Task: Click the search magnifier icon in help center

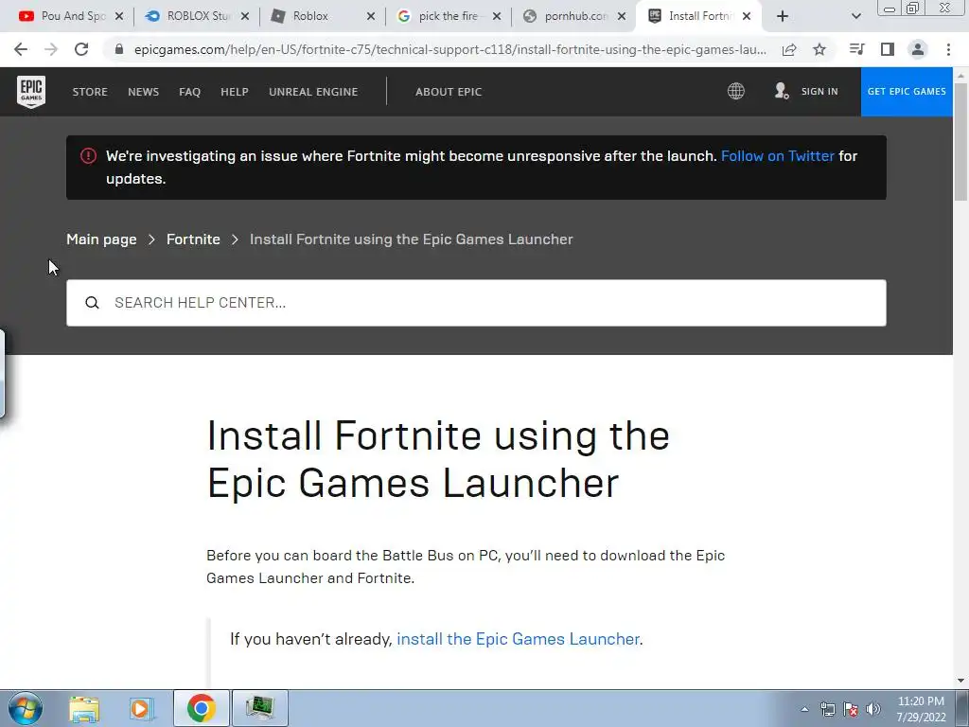Action: tap(92, 303)
